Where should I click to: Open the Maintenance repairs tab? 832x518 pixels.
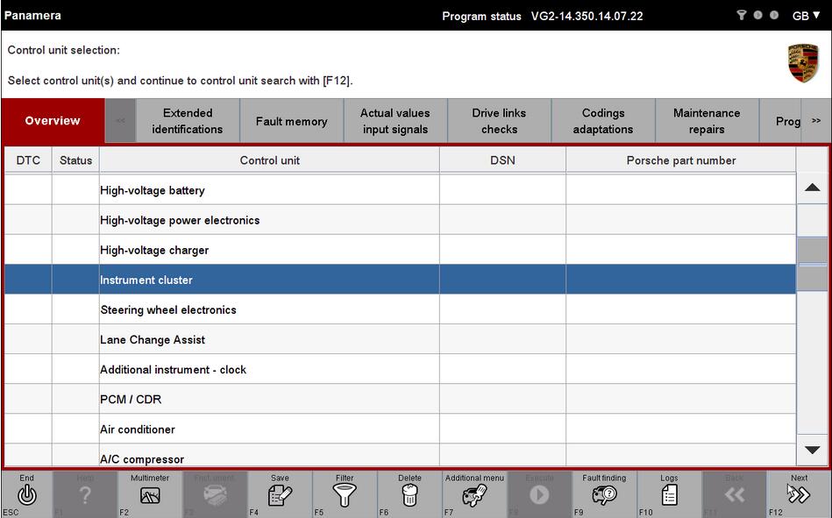pyautogui.click(x=707, y=121)
